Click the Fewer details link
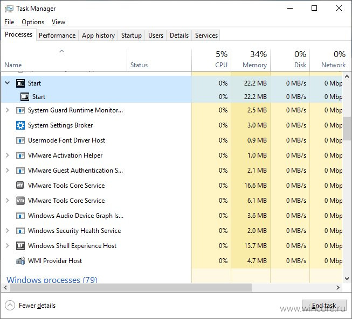 click(37, 306)
